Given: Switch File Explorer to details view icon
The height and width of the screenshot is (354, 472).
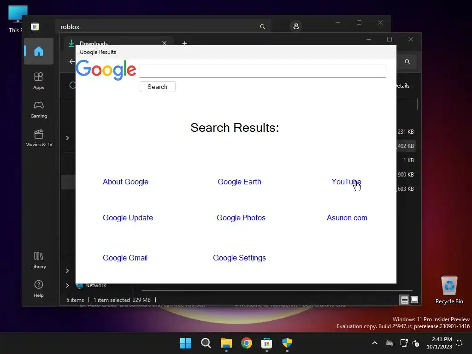Looking at the screenshot, I should pyautogui.click(x=404, y=300).
